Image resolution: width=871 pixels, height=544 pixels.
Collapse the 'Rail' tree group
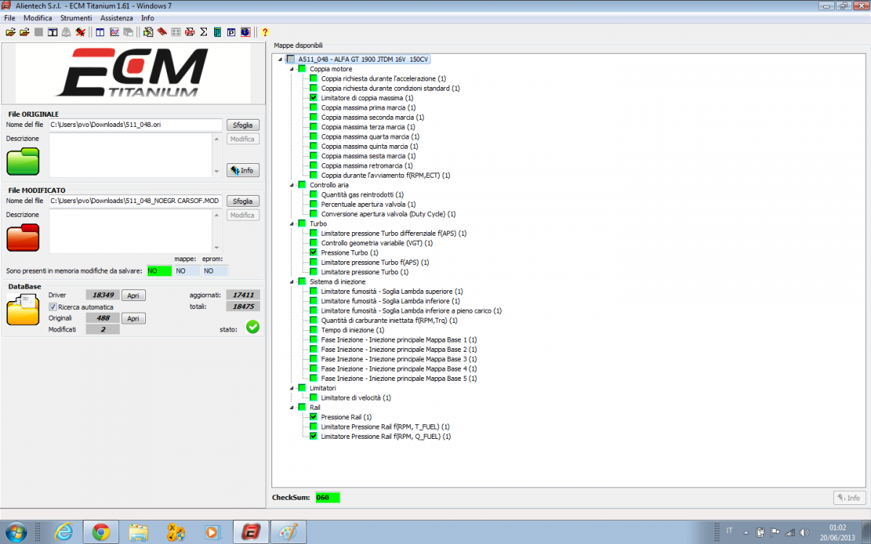tap(292, 408)
